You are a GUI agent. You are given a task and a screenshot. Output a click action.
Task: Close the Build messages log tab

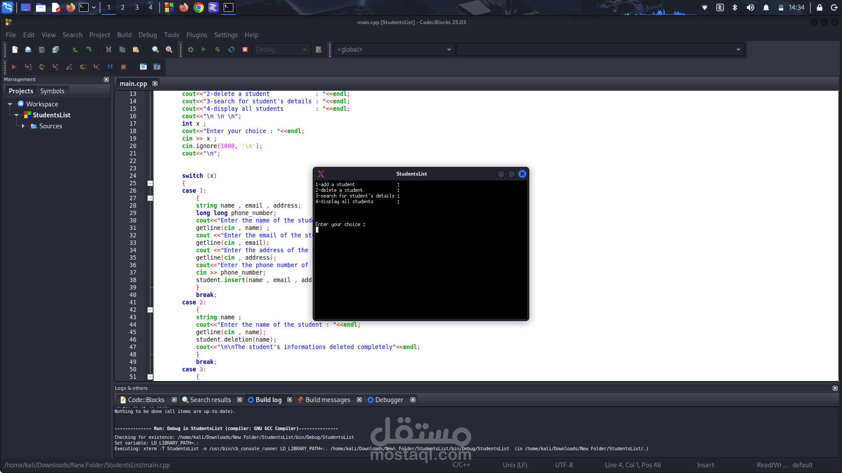coord(359,399)
